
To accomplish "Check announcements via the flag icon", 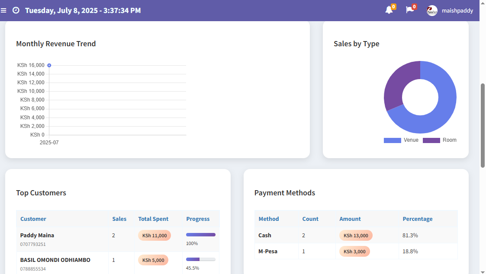I will click(409, 10).
